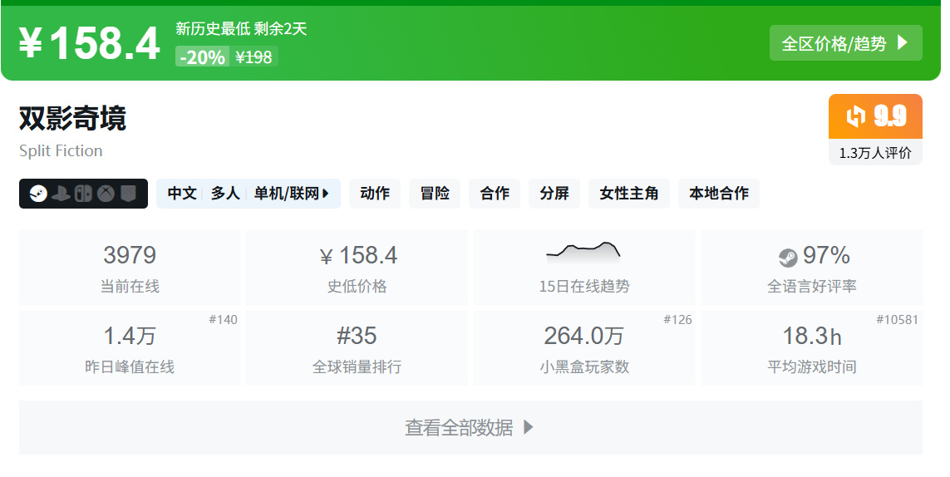950x477 pixels.
Task: Click the struck-through ¥198 original price
Action: tap(253, 57)
